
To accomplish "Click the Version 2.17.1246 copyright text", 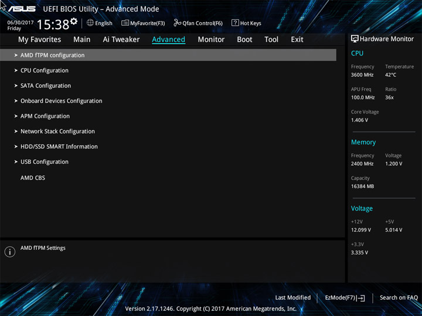I will click(211, 308).
